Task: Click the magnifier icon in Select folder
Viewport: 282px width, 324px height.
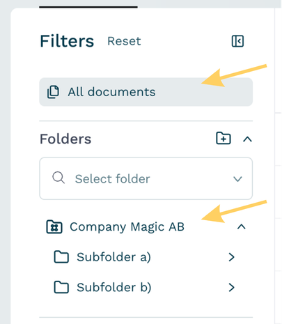Action: pyautogui.click(x=58, y=178)
